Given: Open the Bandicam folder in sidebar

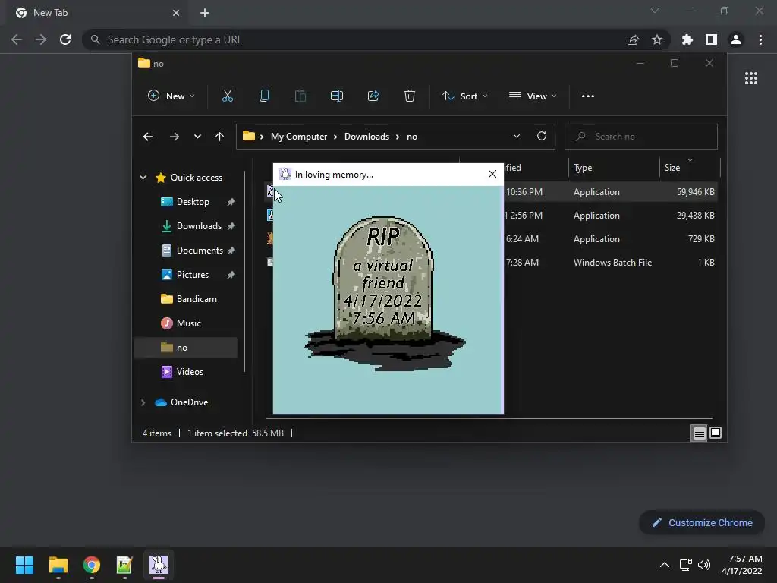Looking at the screenshot, I should pos(197,299).
